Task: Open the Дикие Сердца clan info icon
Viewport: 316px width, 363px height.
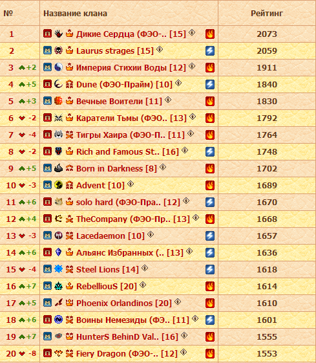Action: tap(192, 32)
